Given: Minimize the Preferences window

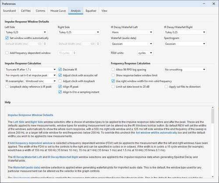Looking at the screenshot, I should coord(204,4).
